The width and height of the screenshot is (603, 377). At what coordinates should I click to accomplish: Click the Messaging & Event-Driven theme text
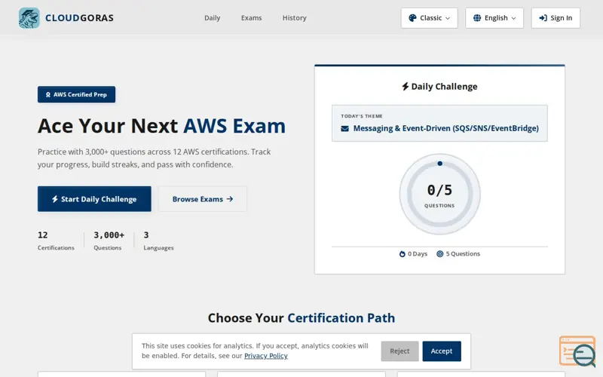tap(445, 128)
